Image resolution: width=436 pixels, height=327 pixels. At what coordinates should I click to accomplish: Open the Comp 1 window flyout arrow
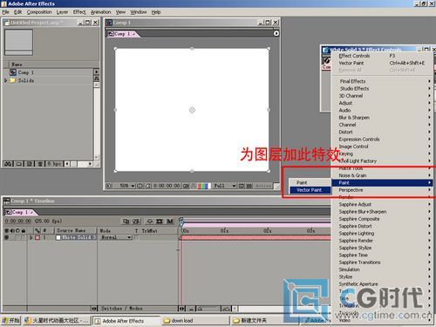tap(276, 33)
